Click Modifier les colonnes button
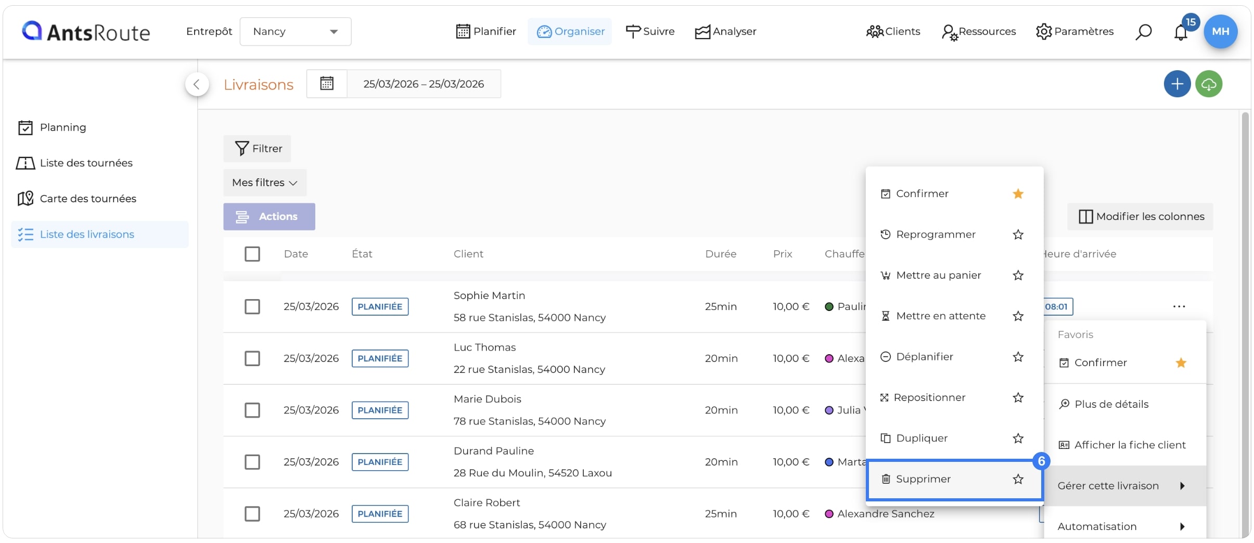The image size is (1254, 543). click(1140, 216)
